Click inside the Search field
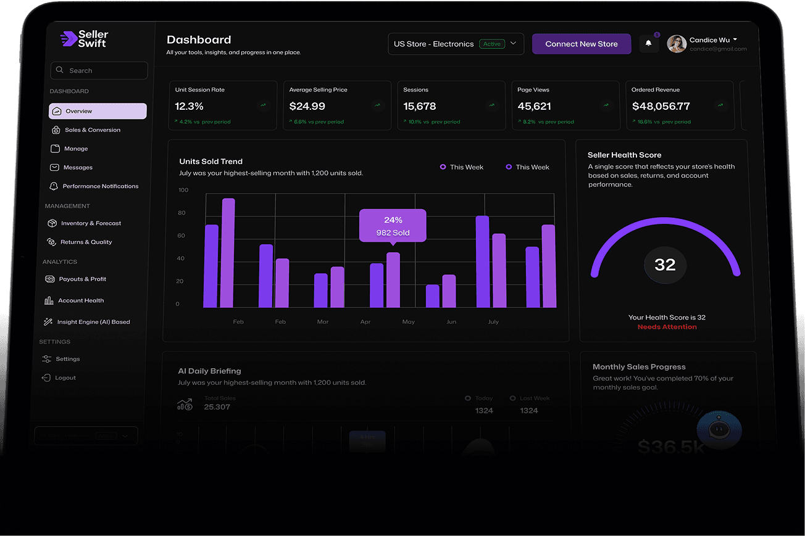The image size is (805, 536). pyautogui.click(x=99, y=70)
